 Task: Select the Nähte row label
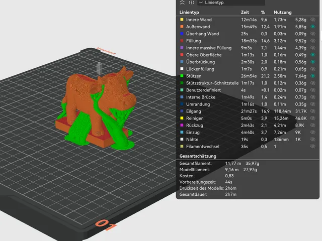tap(192, 140)
